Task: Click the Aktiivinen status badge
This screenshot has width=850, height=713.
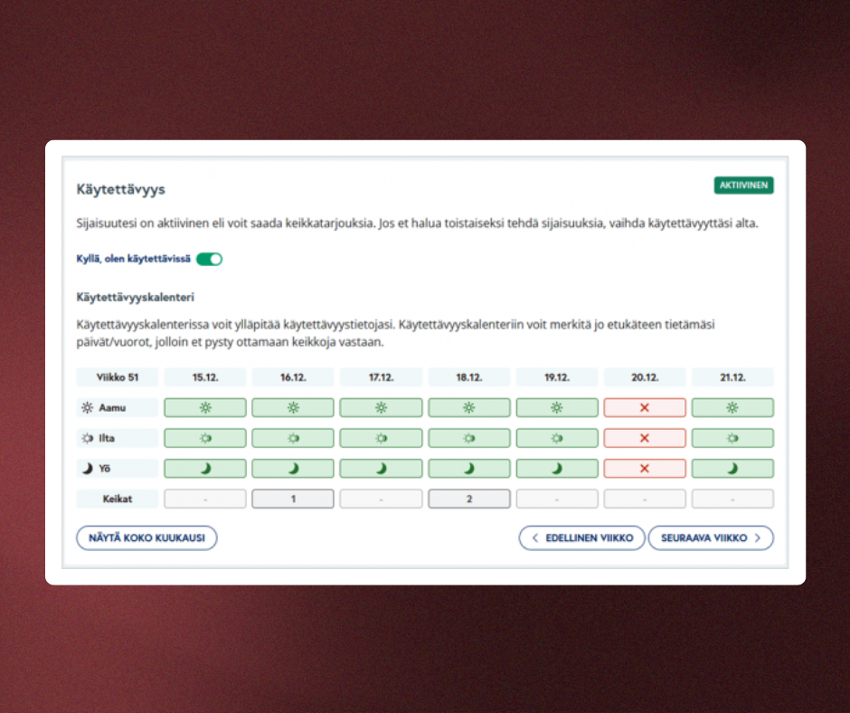Action: [x=743, y=185]
